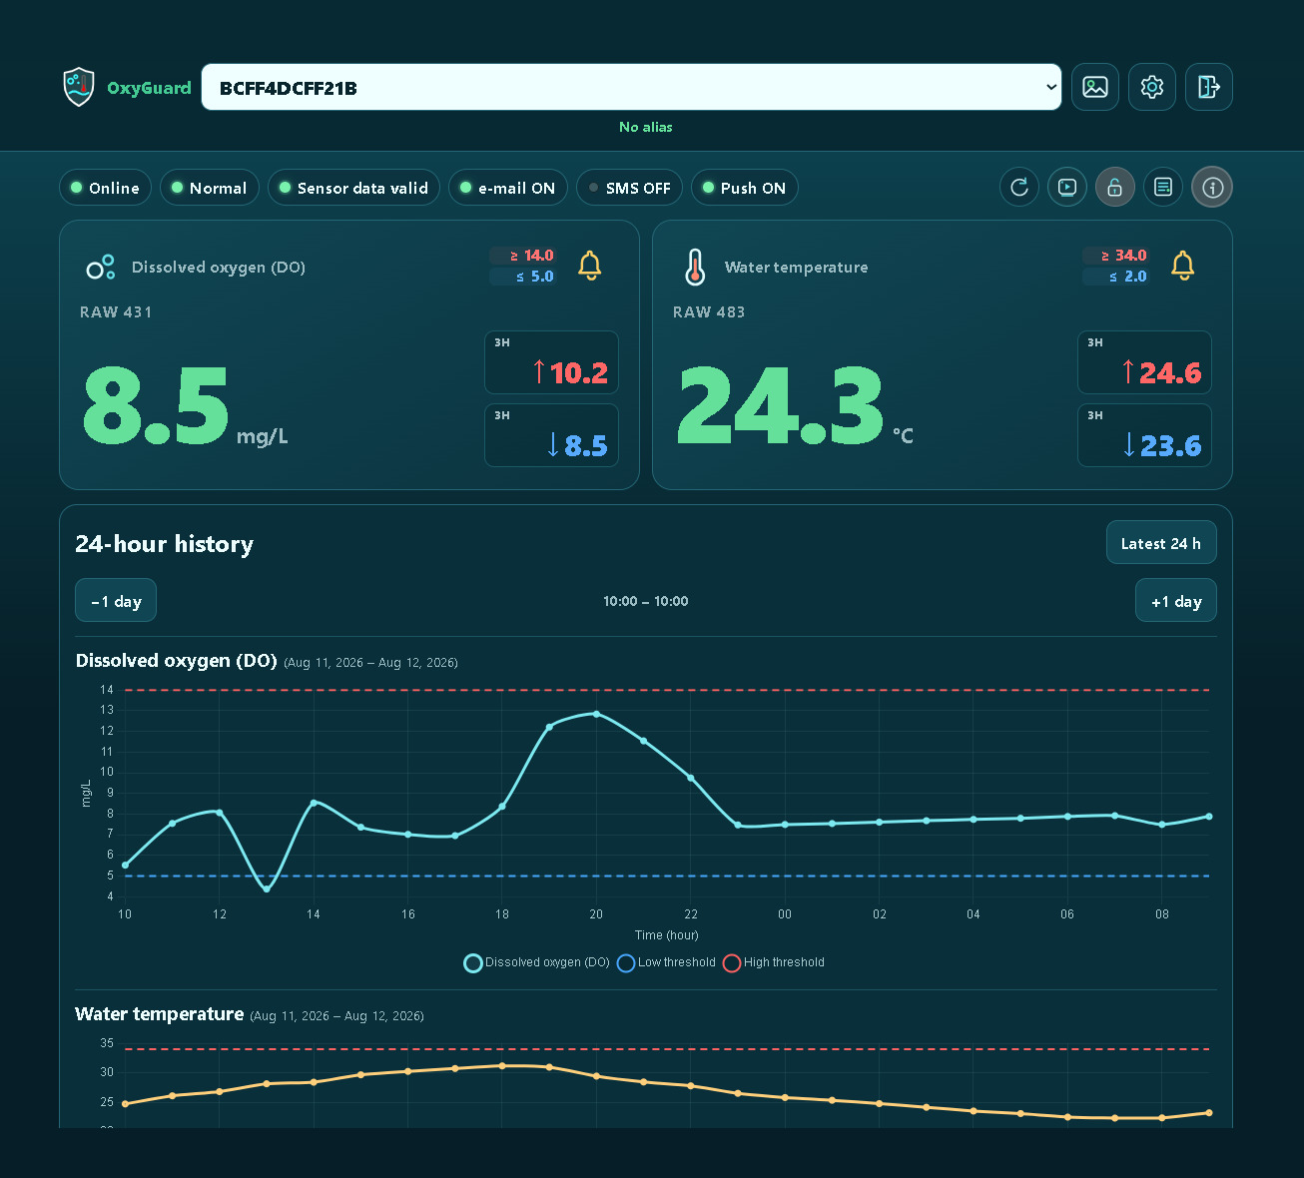Viewport: 1304px width, 1178px height.
Task: Click the info circle icon
Action: 1212,187
